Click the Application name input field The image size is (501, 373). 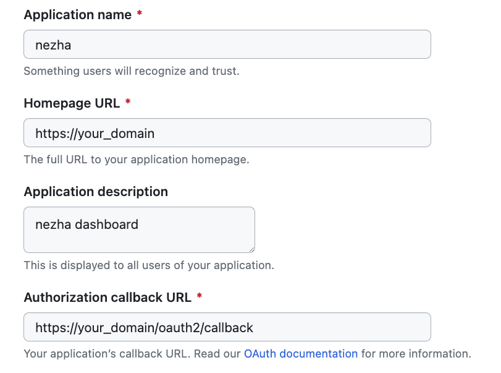[227, 45]
